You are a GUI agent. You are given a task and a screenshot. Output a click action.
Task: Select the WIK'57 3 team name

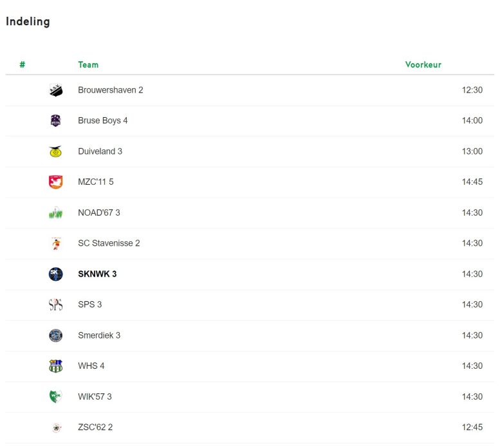tap(95, 397)
